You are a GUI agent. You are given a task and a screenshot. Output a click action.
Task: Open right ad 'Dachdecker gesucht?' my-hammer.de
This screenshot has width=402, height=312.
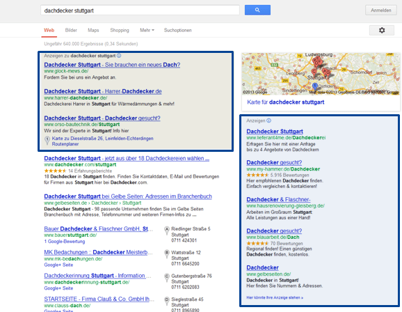click(274, 162)
